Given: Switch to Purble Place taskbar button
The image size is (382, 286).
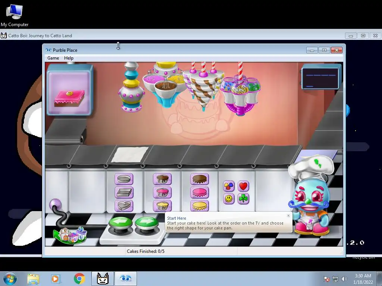Looking at the screenshot, I should point(126,279).
